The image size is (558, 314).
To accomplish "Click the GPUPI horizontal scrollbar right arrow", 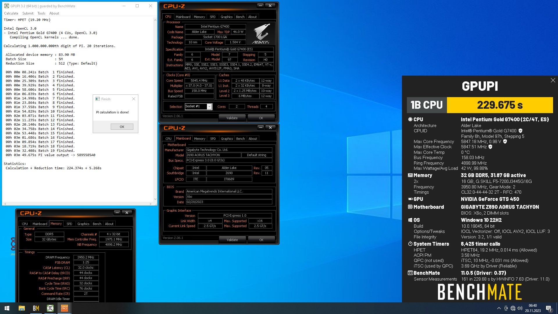I will click(x=151, y=204).
